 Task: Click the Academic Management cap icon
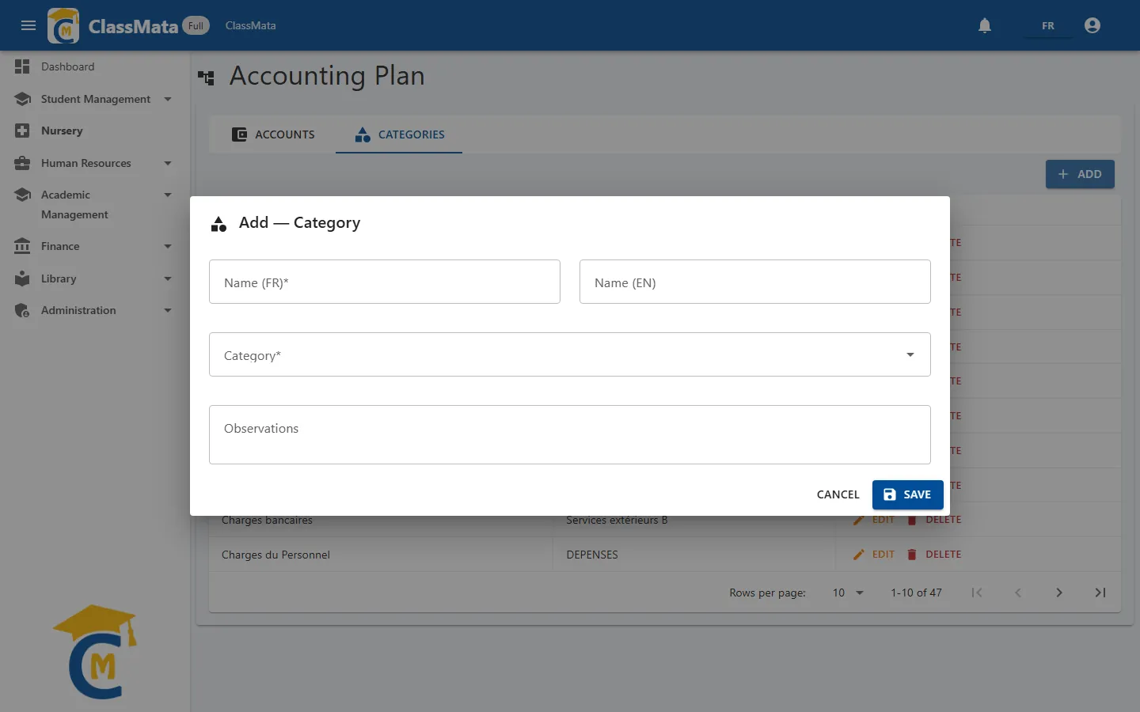tap(22, 195)
